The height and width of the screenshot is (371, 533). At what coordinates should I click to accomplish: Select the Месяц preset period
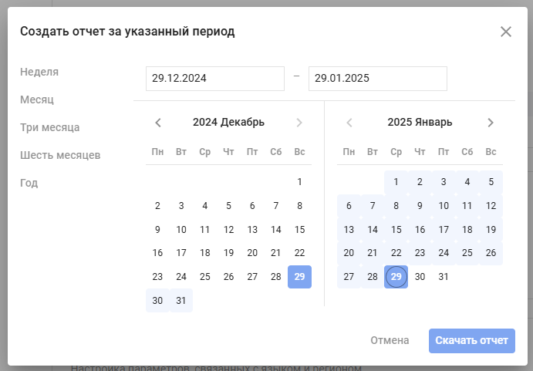(x=37, y=99)
